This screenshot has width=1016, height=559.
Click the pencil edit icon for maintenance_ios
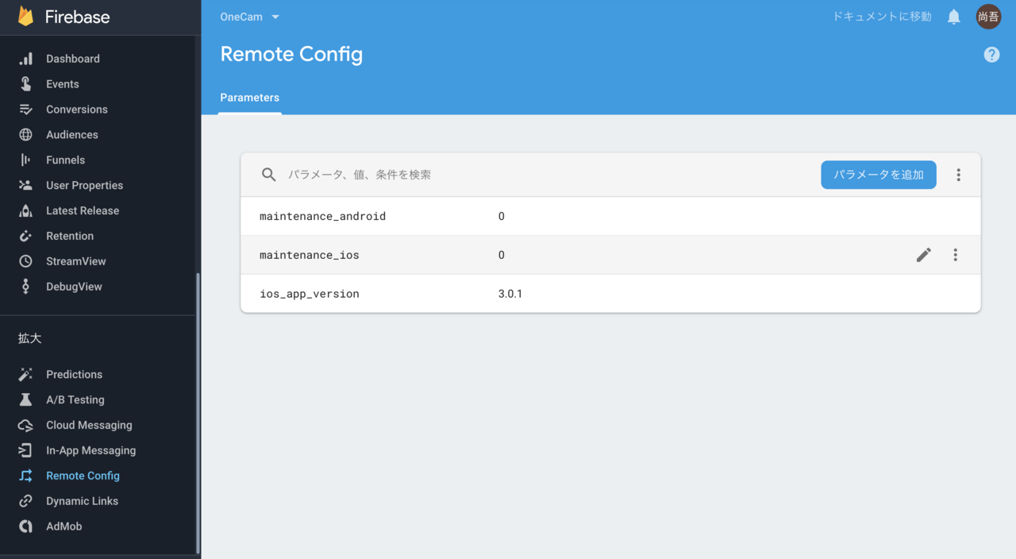tap(924, 255)
